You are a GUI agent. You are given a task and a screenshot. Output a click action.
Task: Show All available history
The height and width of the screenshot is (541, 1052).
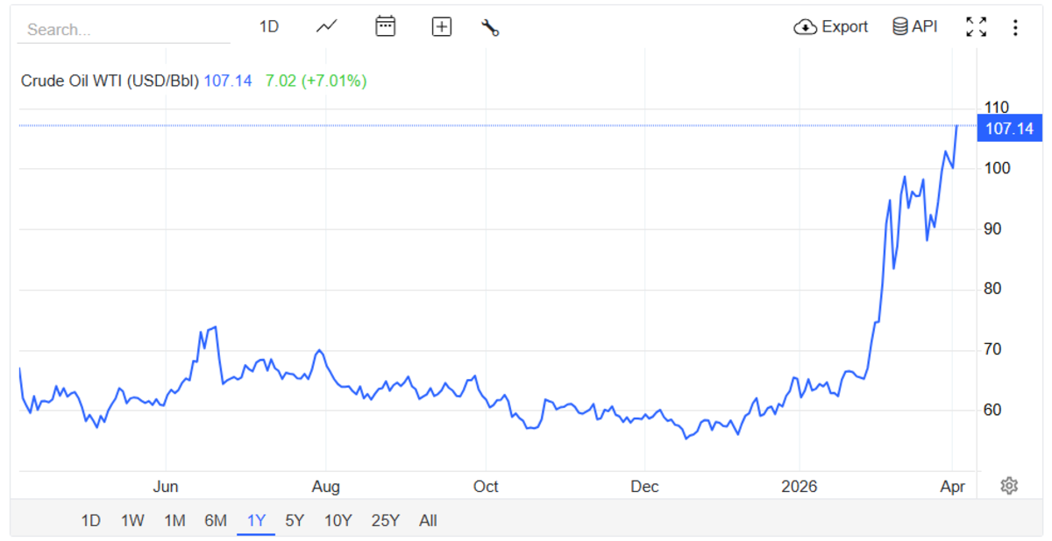pos(428,521)
